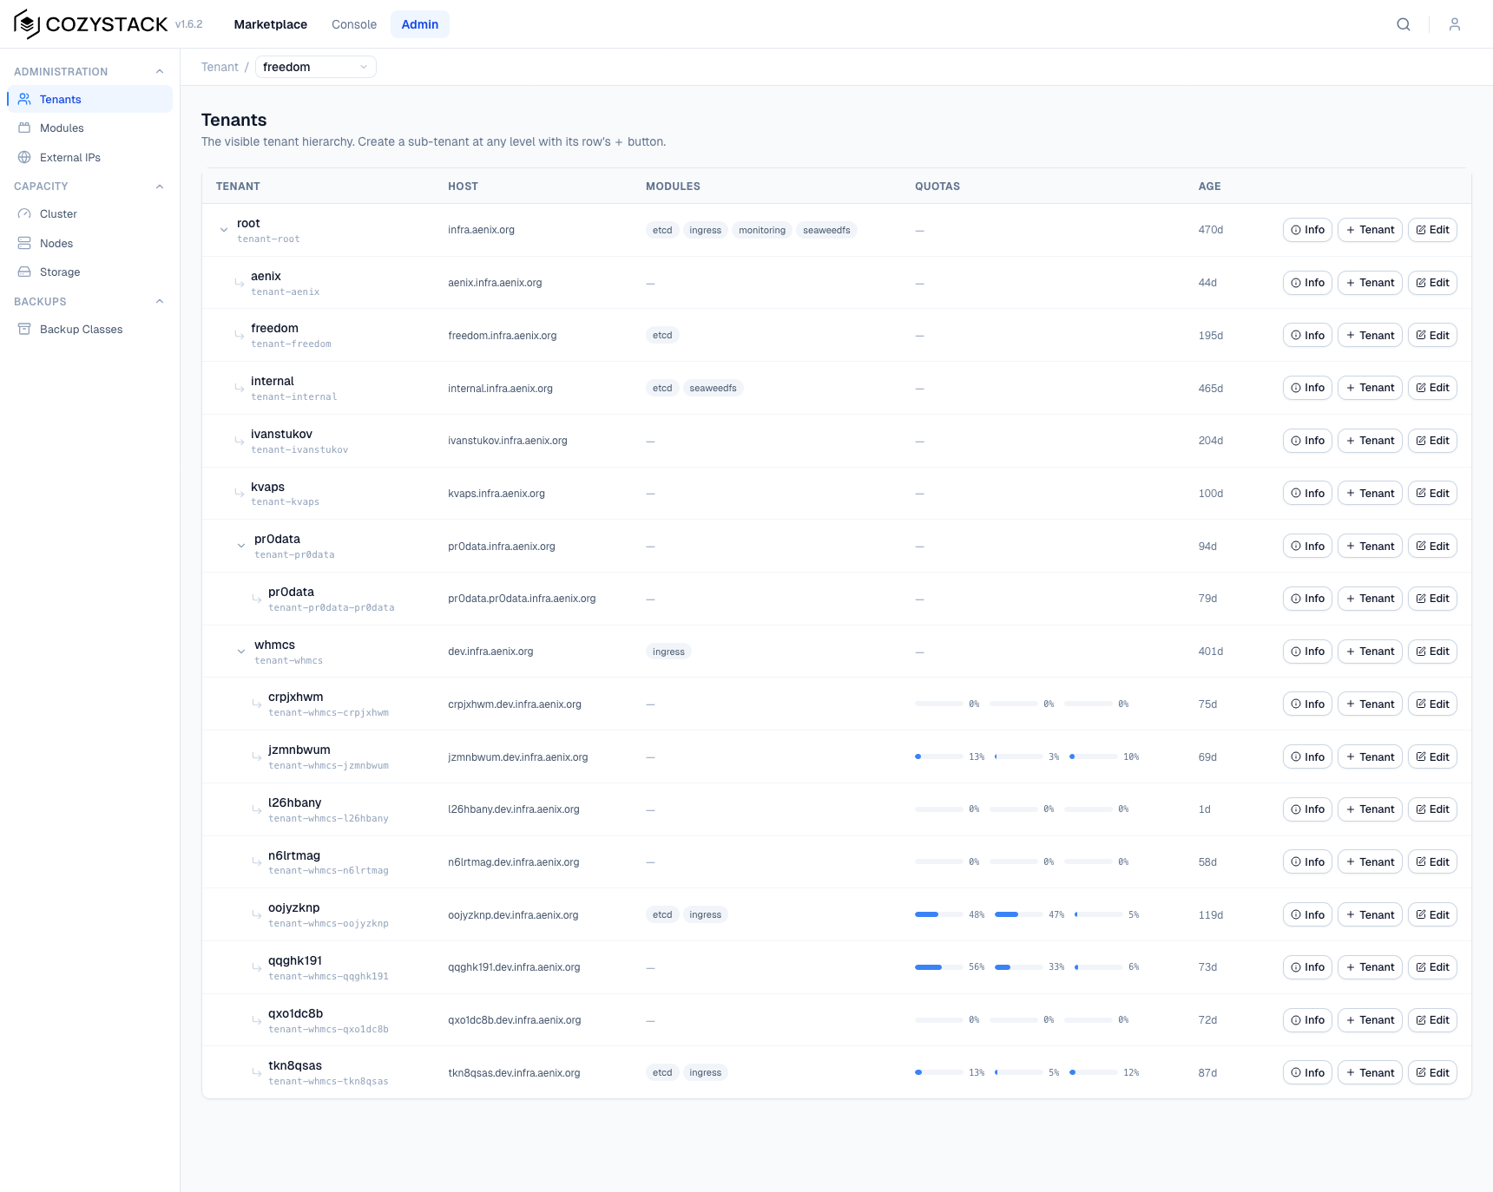Click oojyzknp 48% quota bar
Viewport: 1493px width, 1192px height.
tap(938, 914)
